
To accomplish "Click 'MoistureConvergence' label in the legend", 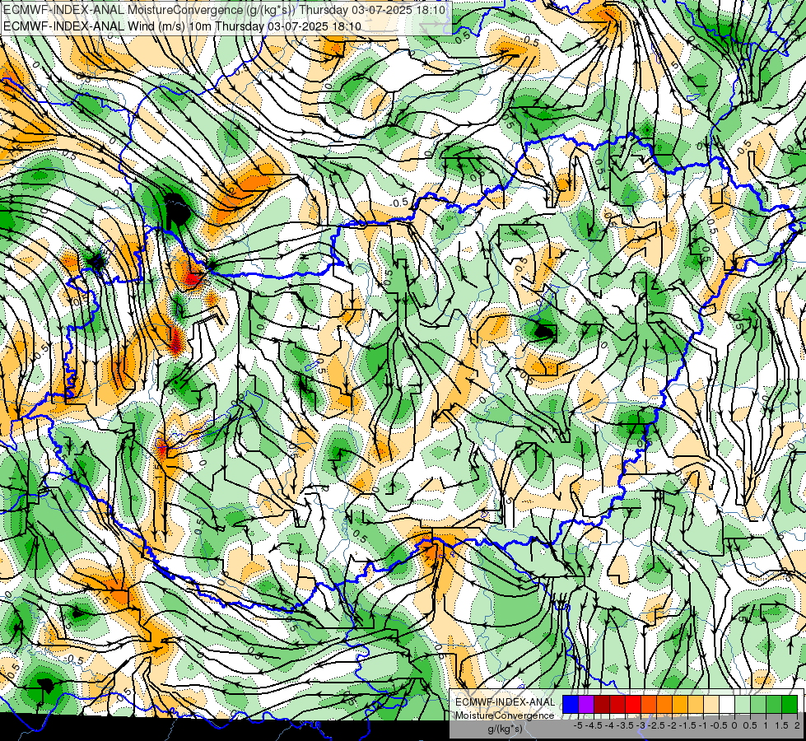I will 505,715.
